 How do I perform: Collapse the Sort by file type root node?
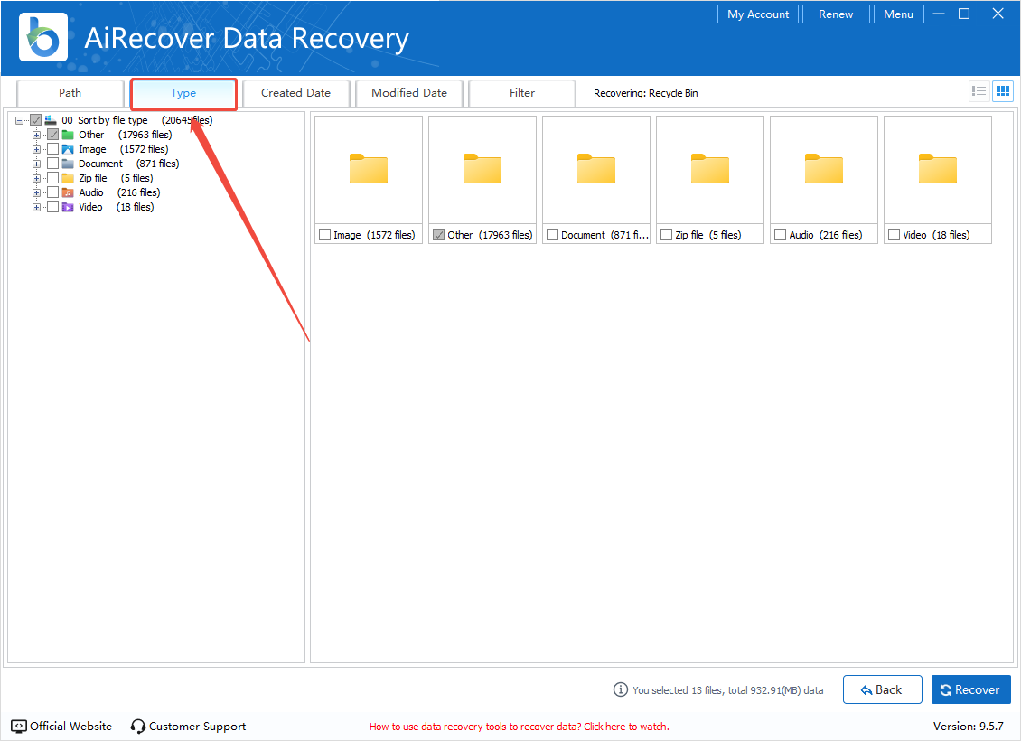point(20,120)
